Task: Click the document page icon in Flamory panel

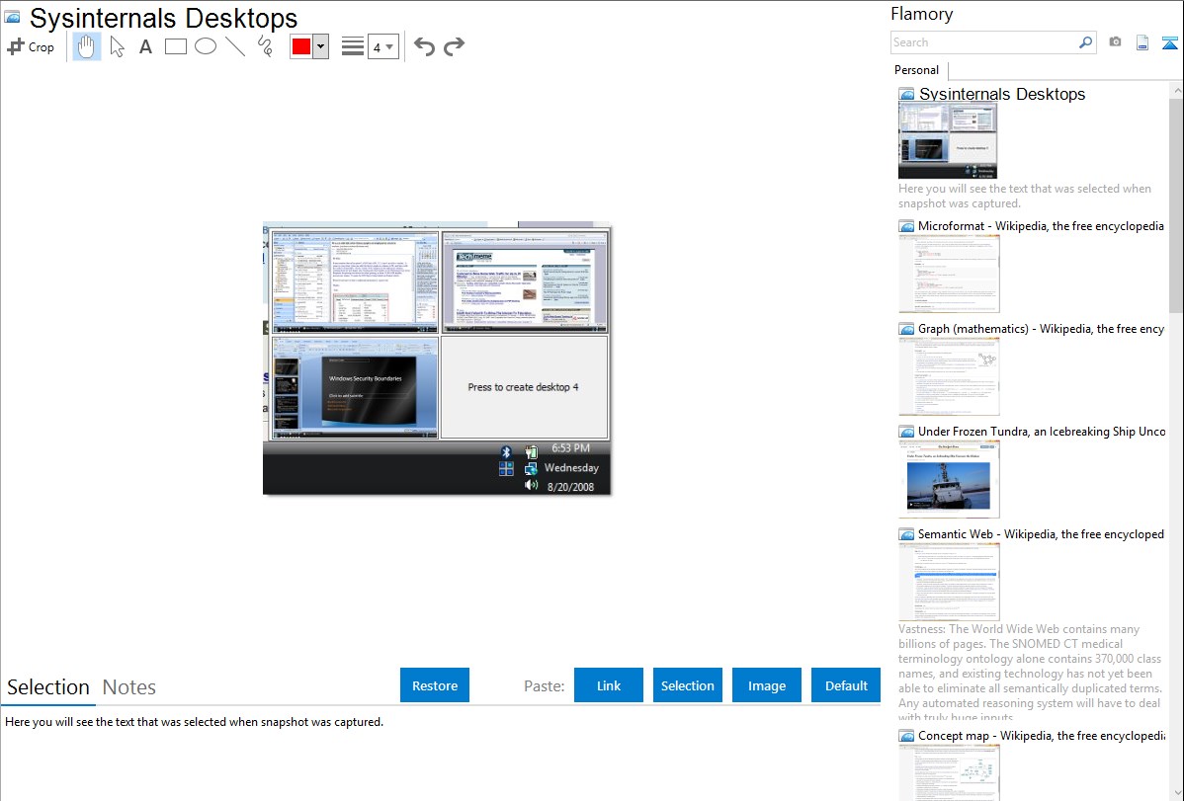Action: [x=1142, y=42]
